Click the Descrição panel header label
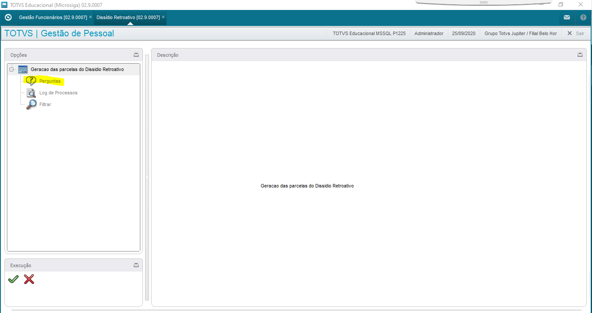This screenshot has height=313, width=592. (168, 55)
